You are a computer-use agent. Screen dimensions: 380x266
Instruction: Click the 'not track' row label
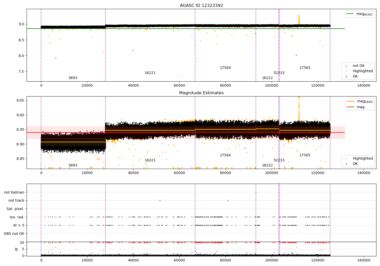[x=16, y=201]
